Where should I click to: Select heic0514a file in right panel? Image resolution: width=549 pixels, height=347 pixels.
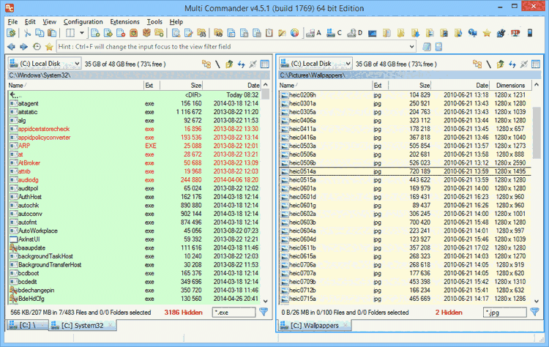[x=405, y=171]
